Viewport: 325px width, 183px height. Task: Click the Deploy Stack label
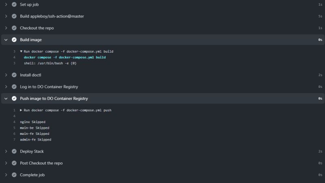pos(32,151)
